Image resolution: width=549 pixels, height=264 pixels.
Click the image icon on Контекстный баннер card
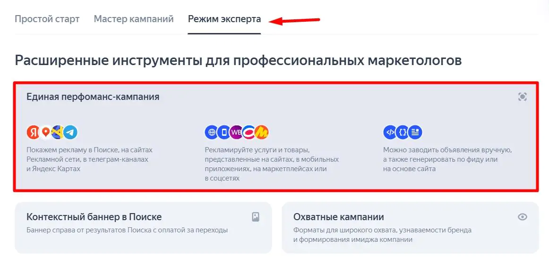coord(256,217)
